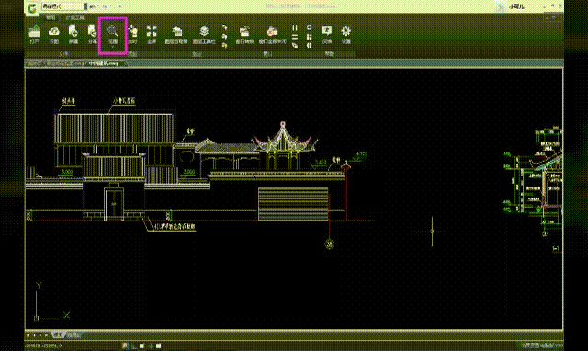Switch to the layout tab beside Model

(73, 334)
